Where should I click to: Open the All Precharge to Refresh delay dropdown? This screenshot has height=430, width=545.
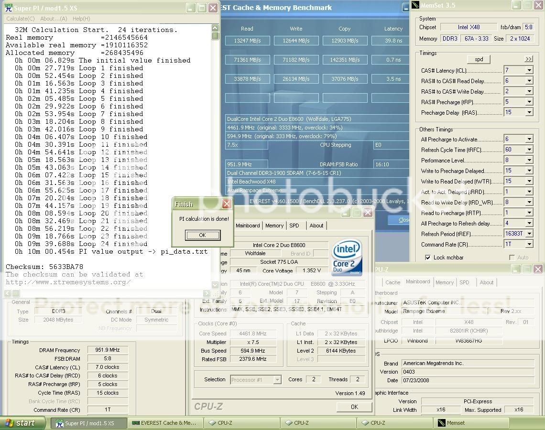(x=529, y=223)
